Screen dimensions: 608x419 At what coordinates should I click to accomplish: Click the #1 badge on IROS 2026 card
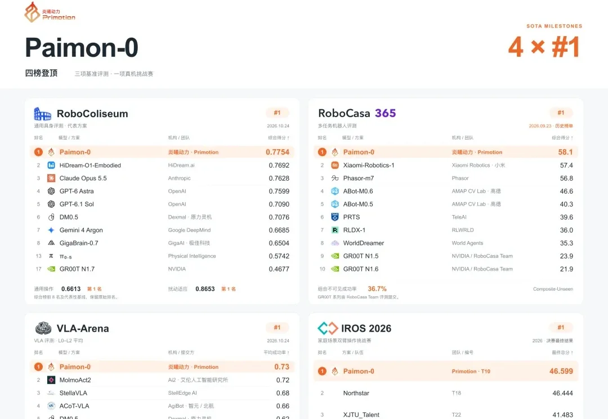click(x=561, y=327)
